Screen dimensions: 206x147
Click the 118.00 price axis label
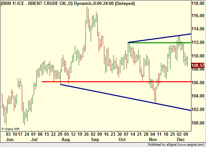pos(198,4)
